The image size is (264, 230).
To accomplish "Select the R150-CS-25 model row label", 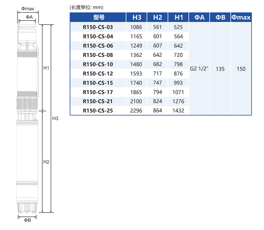I will pos(98,111).
